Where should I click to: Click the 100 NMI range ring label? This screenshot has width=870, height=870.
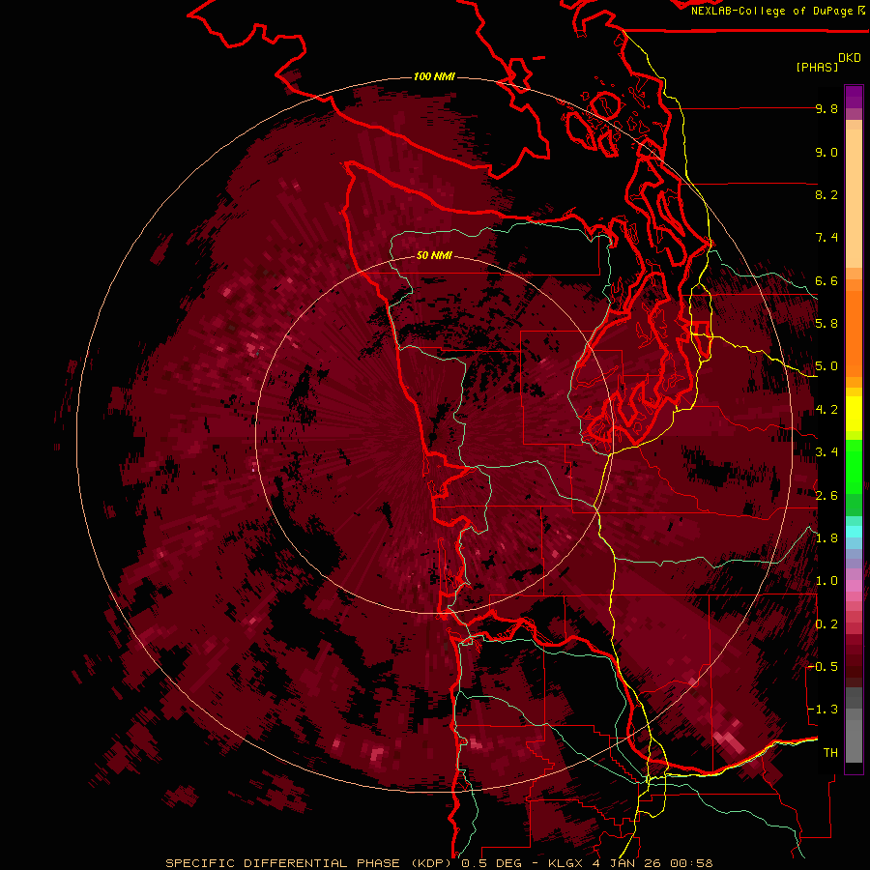[x=434, y=76]
